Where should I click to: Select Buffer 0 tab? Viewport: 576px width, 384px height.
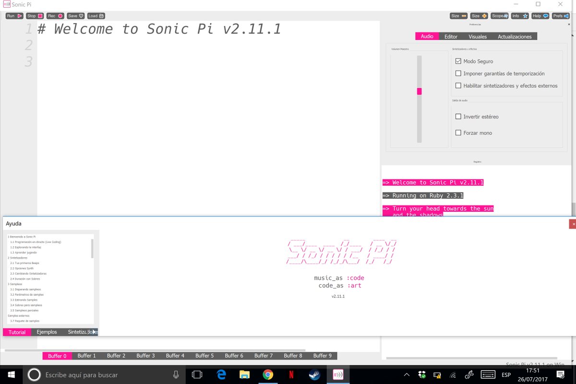[x=57, y=356]
